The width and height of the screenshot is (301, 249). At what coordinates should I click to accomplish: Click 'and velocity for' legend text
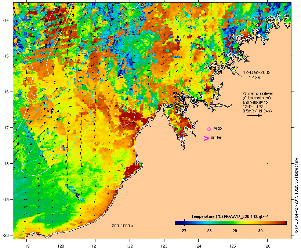[256, 102]
